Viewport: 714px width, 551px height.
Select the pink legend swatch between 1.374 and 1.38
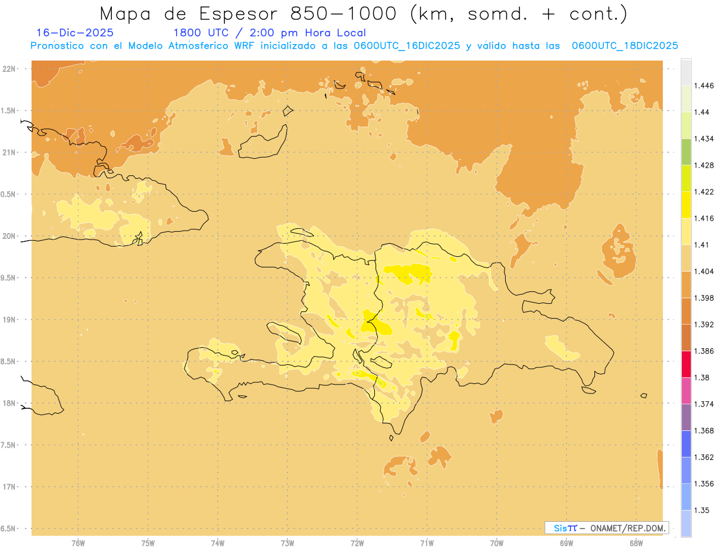pyautogui.click(x=686, y=391)
